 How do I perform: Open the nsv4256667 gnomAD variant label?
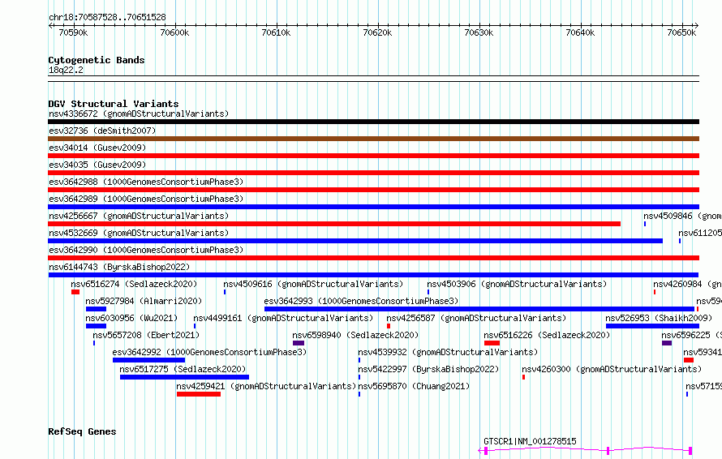(139, 216)
